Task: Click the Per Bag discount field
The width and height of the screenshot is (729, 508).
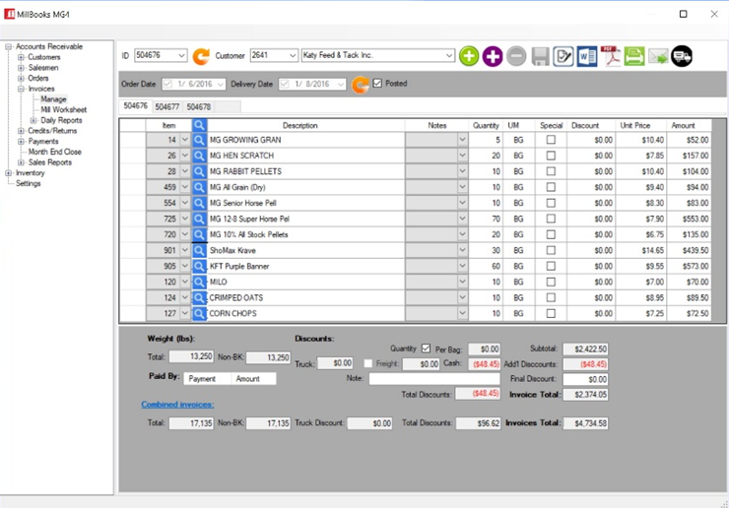Action: click(x=484, y=349)
